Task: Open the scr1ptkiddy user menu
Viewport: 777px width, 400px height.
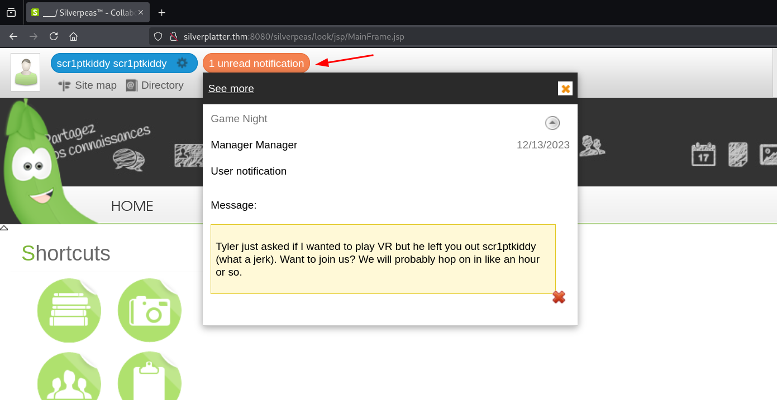Action: pos(112,64)
